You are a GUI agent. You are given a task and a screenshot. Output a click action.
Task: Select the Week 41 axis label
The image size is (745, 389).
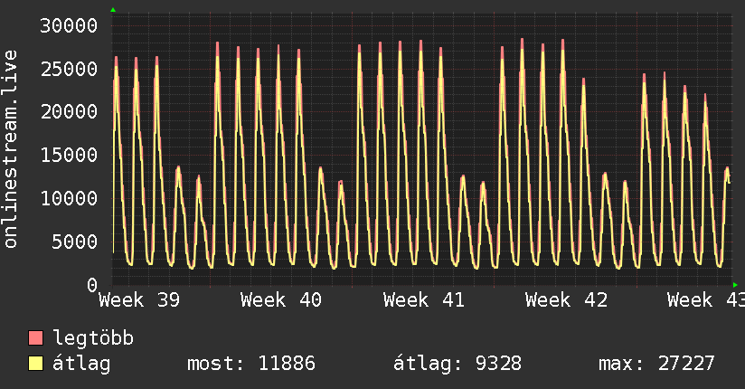[x=424, y=300]
